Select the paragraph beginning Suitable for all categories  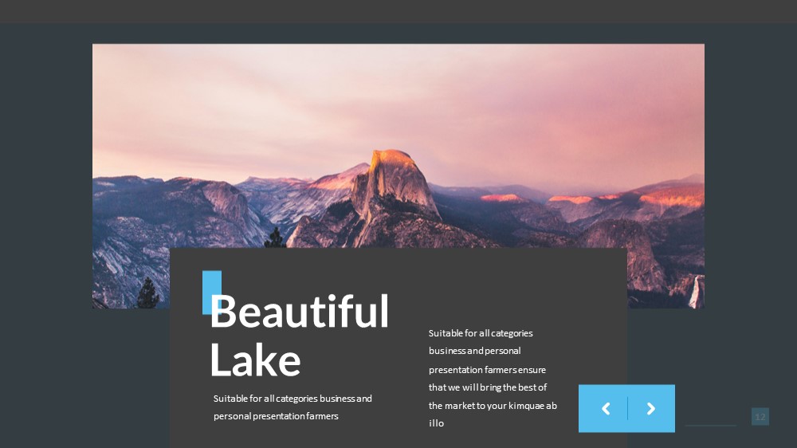coord(493,378)
